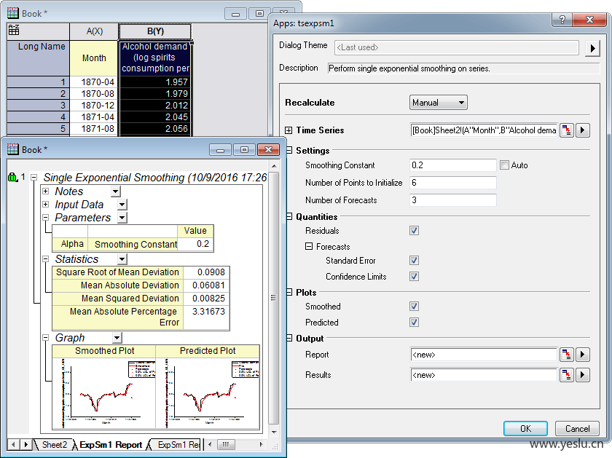Collapse the Statistics table in report

46,259
